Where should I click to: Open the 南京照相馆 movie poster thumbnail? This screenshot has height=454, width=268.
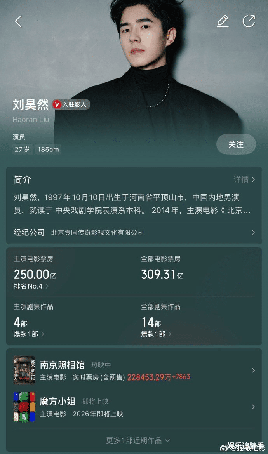[x=24, y=370]
